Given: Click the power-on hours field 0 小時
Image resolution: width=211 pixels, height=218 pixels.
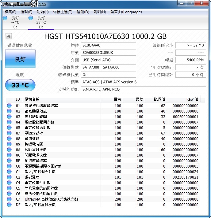Looking at the screenshot, I should point(191,75).
